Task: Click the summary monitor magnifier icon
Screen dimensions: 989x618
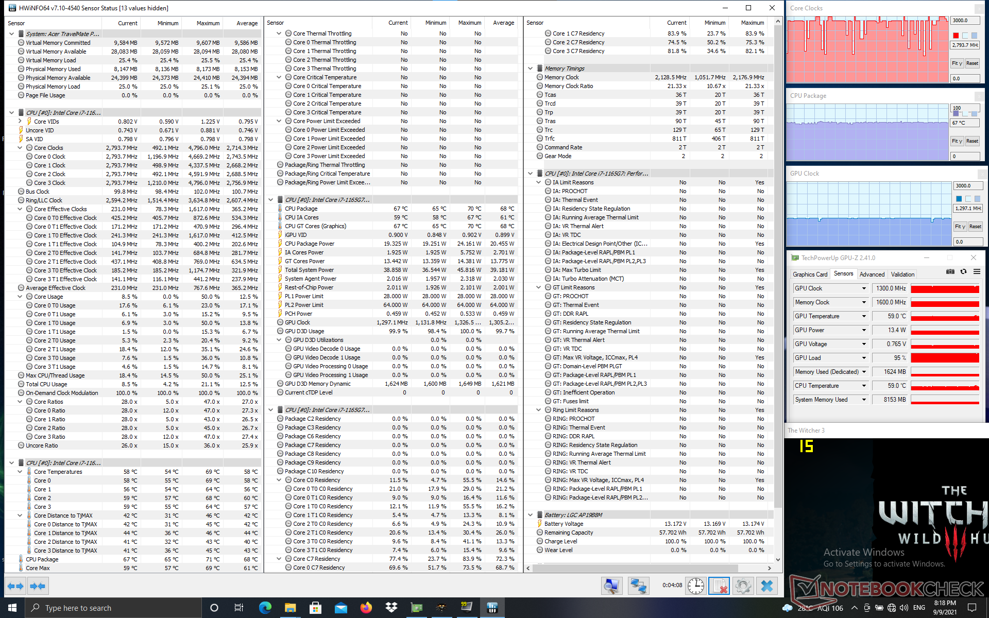Action: 611,586
